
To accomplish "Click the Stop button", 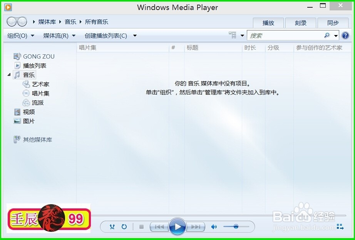I will 142,227.
